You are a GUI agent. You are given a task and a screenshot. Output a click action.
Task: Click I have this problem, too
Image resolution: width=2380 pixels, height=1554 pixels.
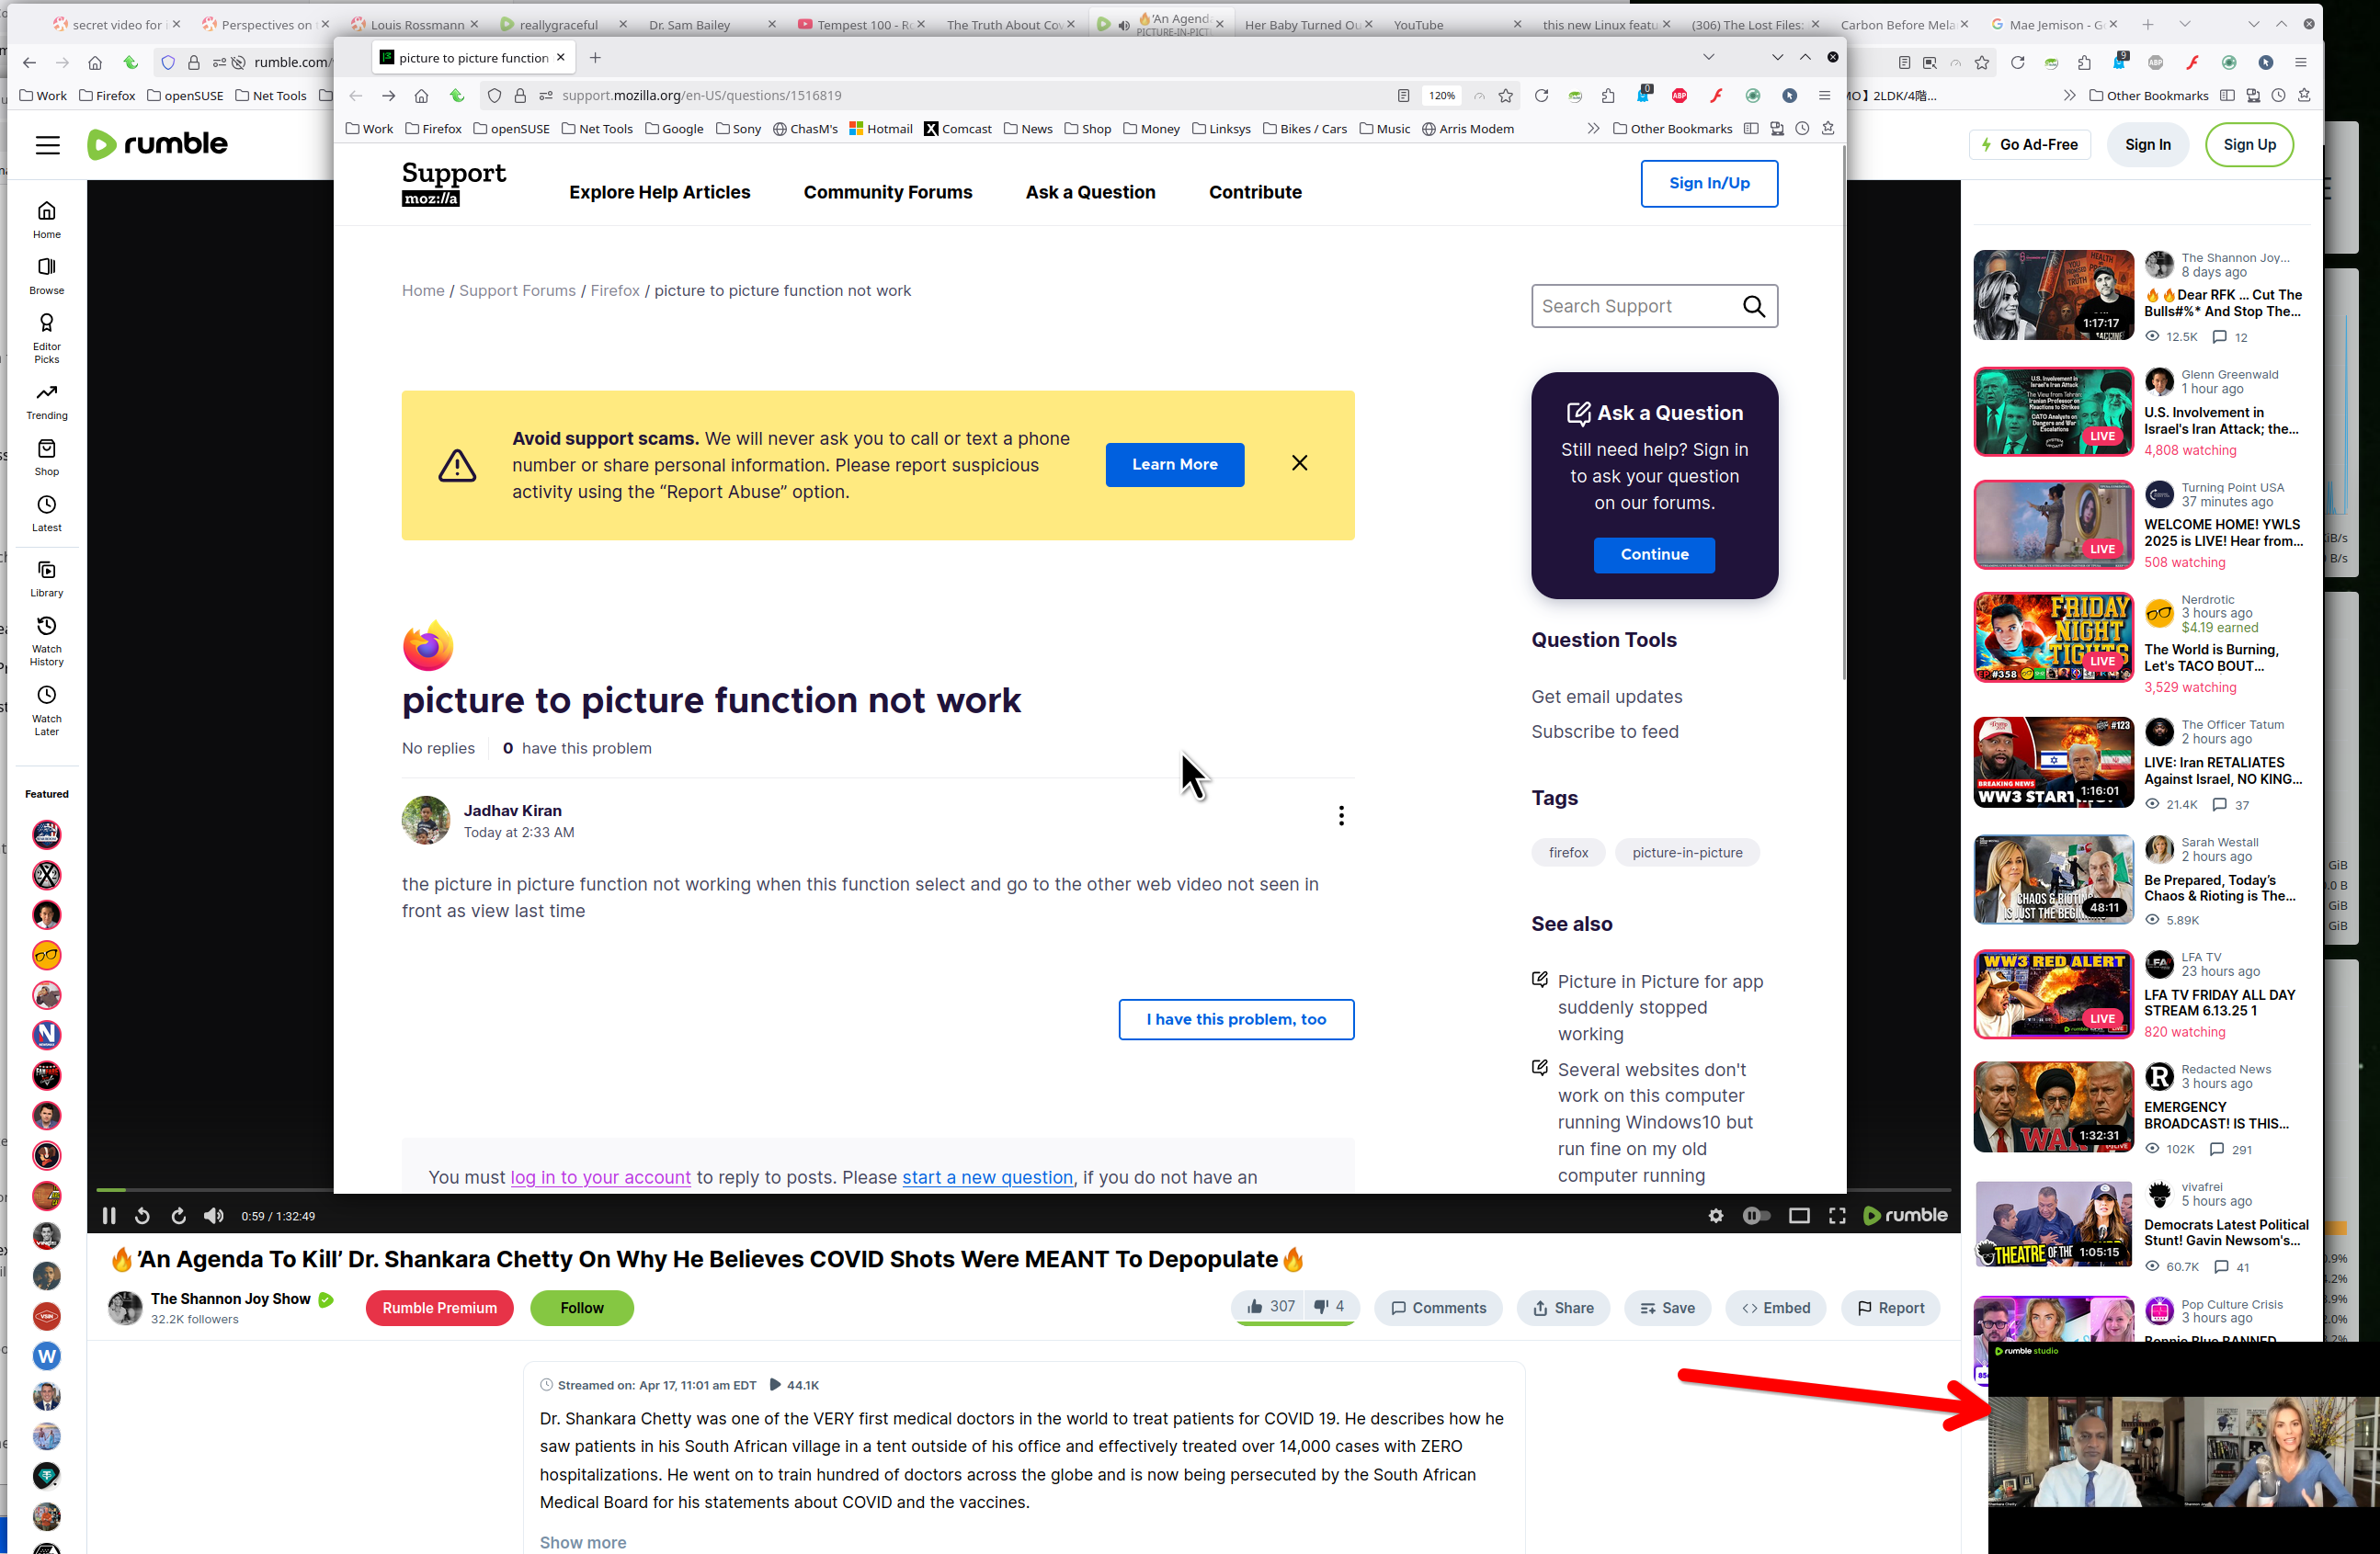point(1236,1019)
